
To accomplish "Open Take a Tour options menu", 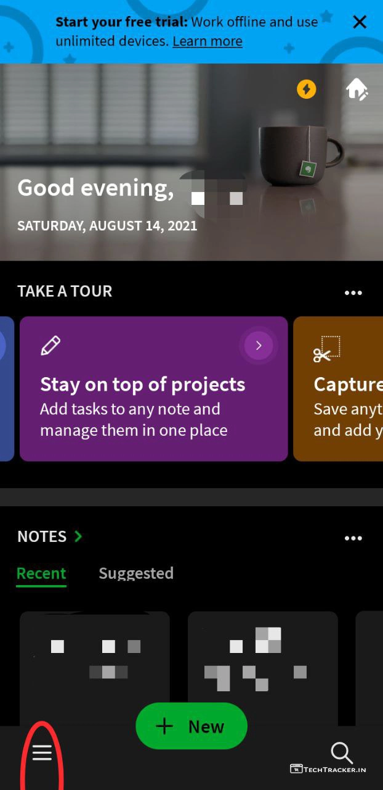I will click(353, 293).
